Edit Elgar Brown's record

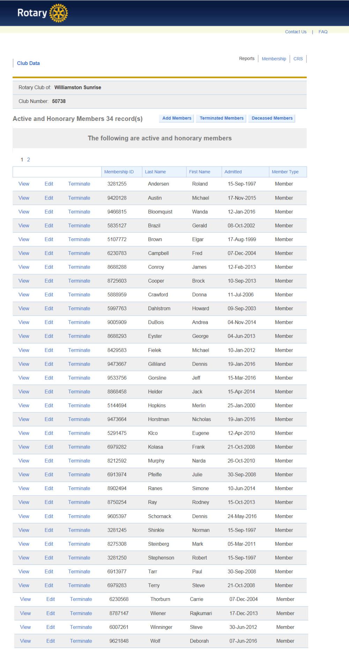tap(49, 239)
